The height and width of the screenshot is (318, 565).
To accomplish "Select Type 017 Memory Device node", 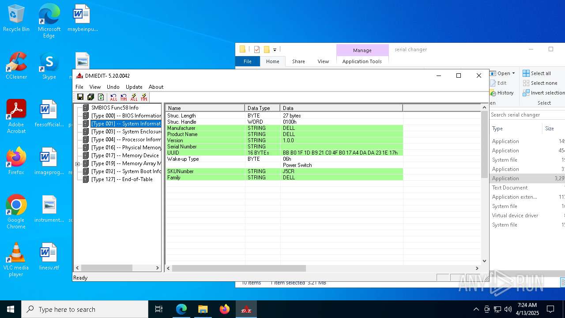I will [125, 155].
